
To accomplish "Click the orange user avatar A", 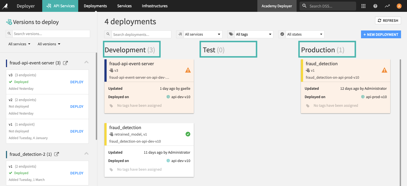I will 399,6.
